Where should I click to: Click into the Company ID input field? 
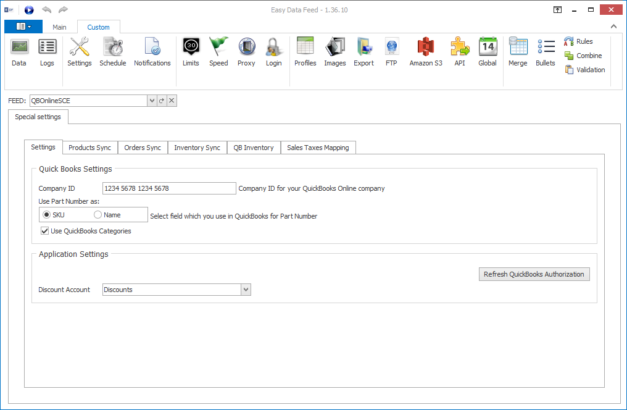pyautogui.click(x=169, y=188)
